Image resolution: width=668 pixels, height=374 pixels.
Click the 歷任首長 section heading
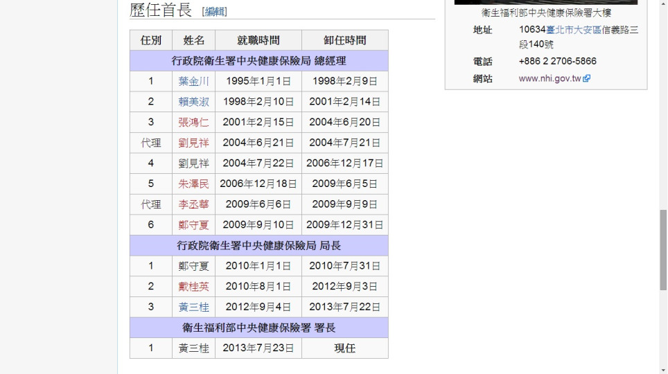[161, 10]
